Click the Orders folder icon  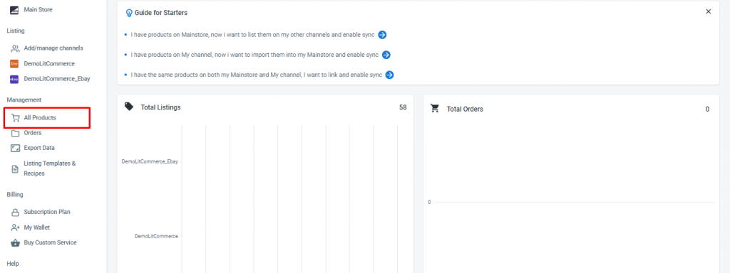[15, 133]
